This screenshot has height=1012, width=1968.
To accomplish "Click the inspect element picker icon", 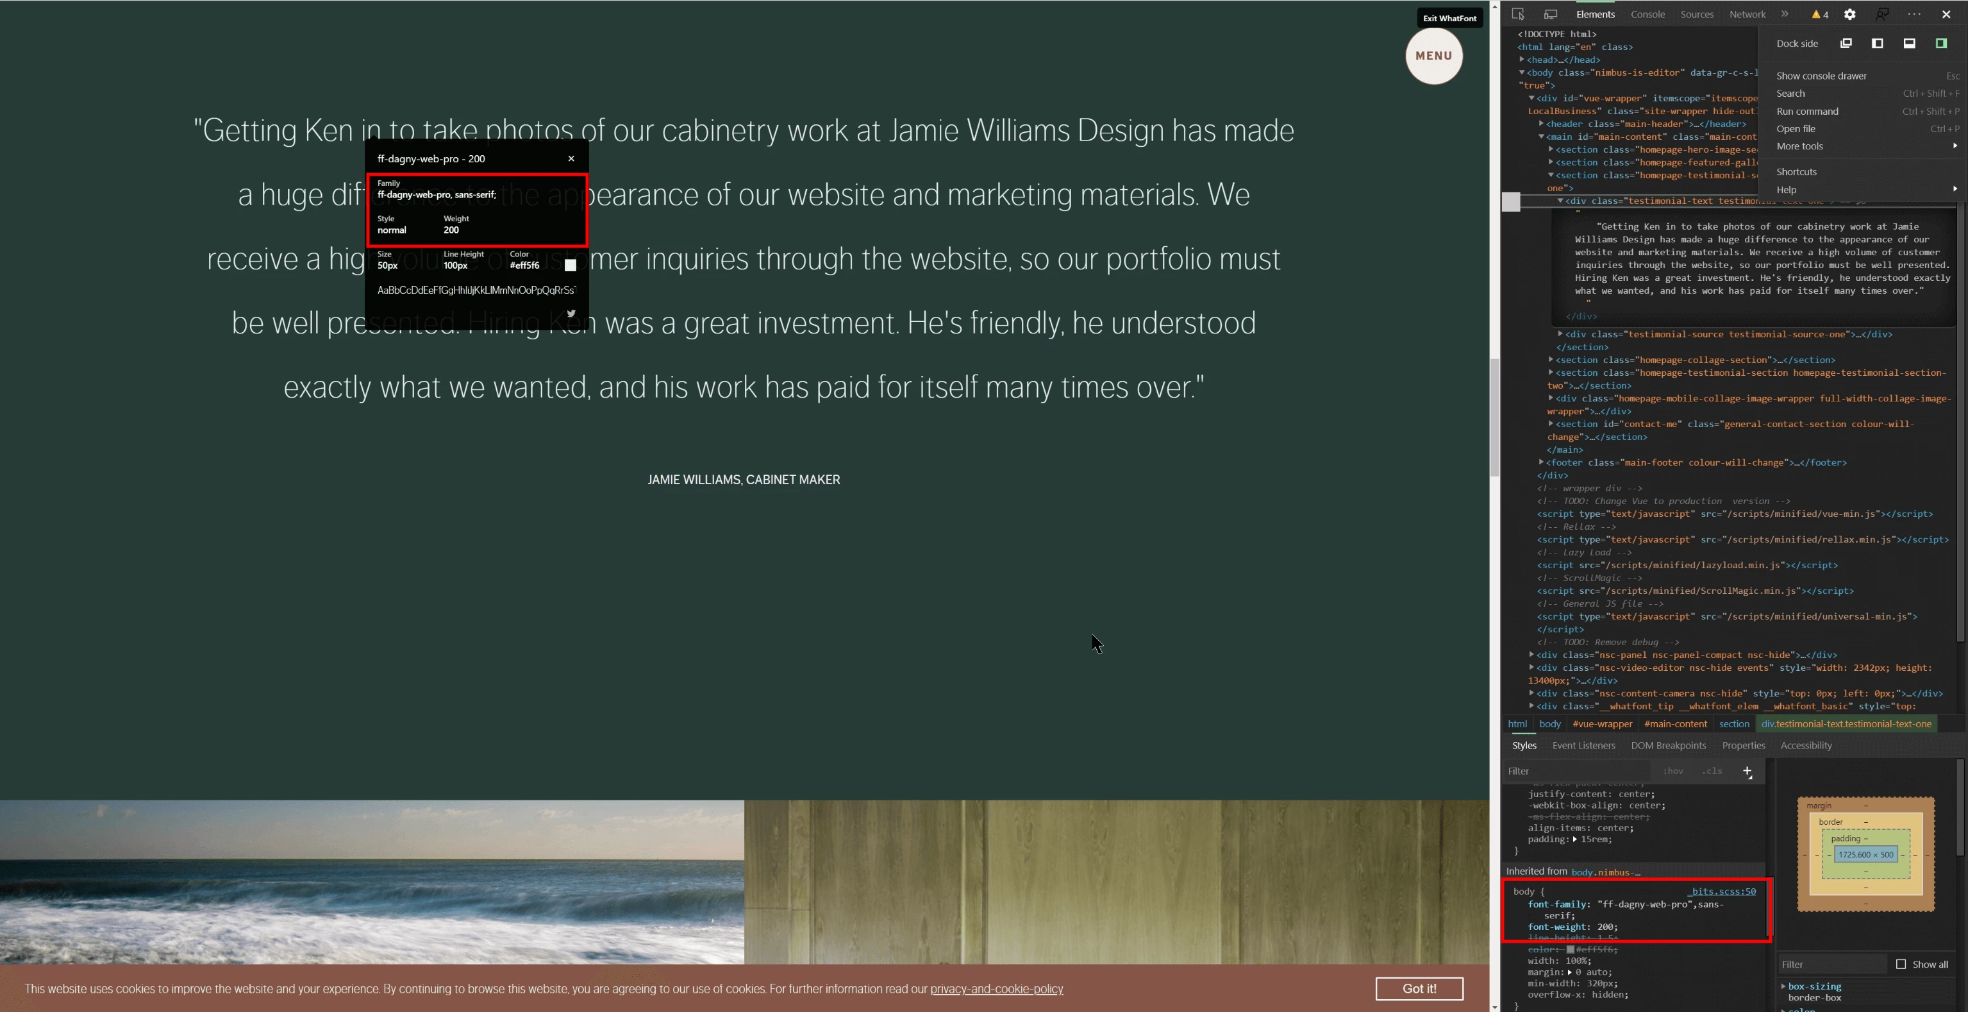I will [1518, 13].
